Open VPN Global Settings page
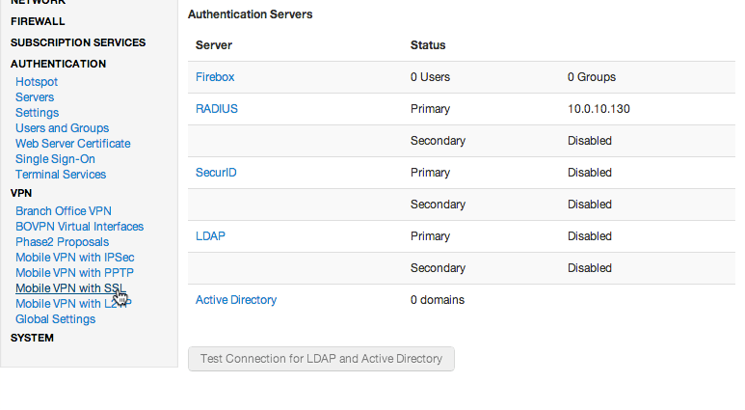This screenshot has width=745, height=410. point(55,319)
